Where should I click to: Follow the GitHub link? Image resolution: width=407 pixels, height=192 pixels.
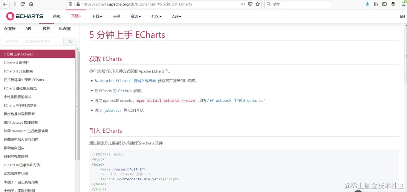pyautogui.click(x=125, y=91)
